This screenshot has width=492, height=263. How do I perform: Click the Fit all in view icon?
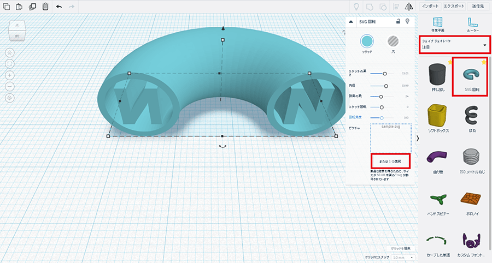10,64
